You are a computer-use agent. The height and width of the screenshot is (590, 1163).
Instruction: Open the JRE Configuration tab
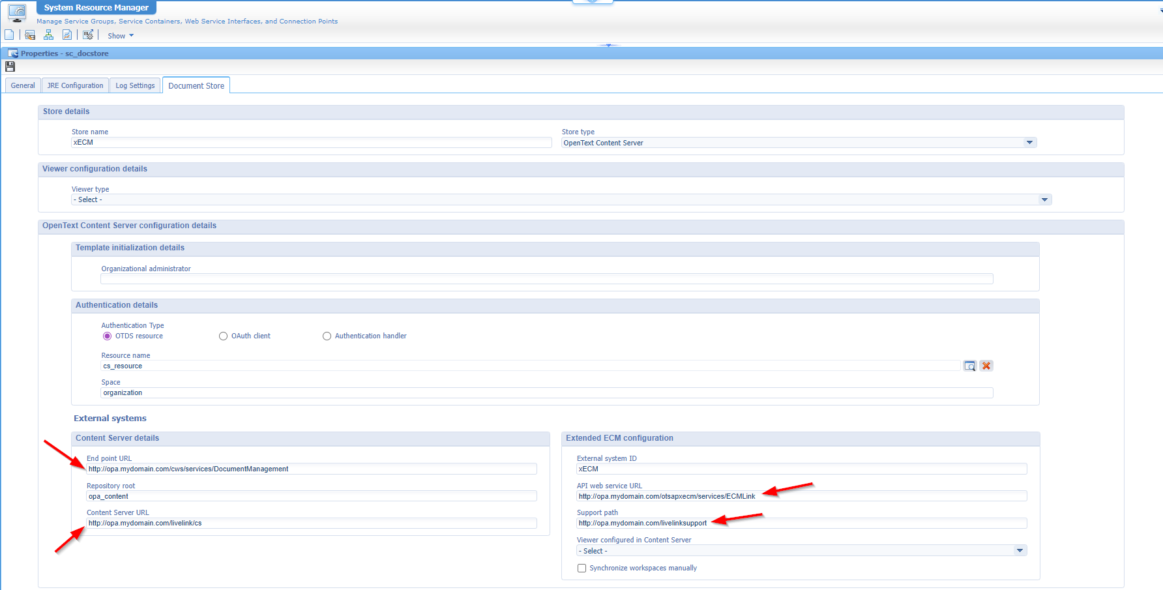pyautogui.click(x=75, y=85)
